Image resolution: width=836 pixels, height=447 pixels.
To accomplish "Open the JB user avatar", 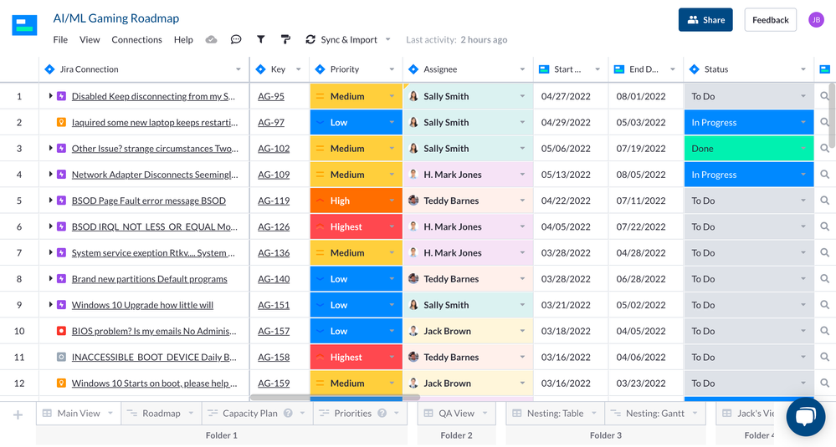I will point(816,20).
